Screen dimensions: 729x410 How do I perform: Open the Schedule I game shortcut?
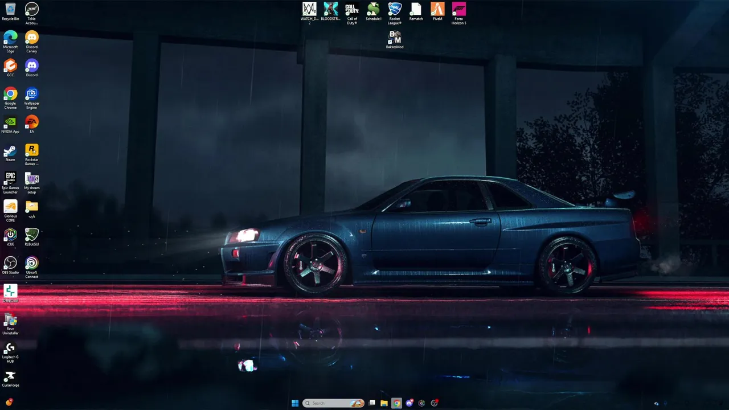coord(374,11)
